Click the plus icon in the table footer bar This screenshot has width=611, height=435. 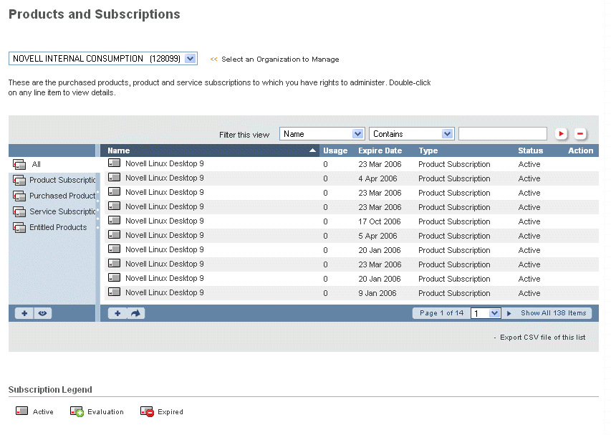click(x=116, y=313)
